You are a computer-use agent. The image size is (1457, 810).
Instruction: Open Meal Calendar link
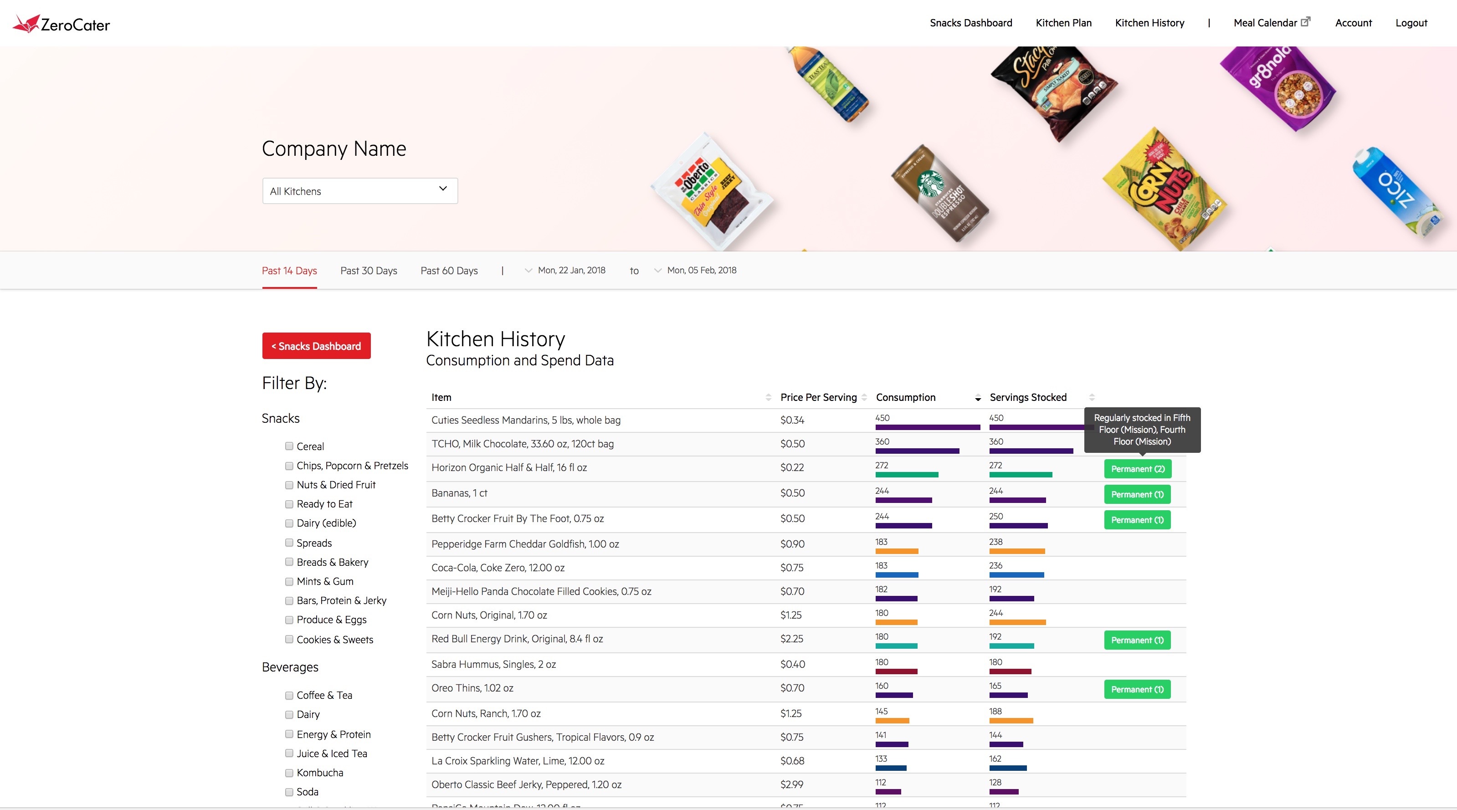point(1265,23)
